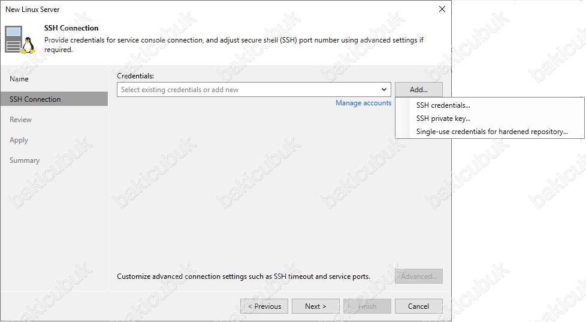Expand the Credentials dropdown arrow
Screen dimensions: 586x322
tap(384, 90)
